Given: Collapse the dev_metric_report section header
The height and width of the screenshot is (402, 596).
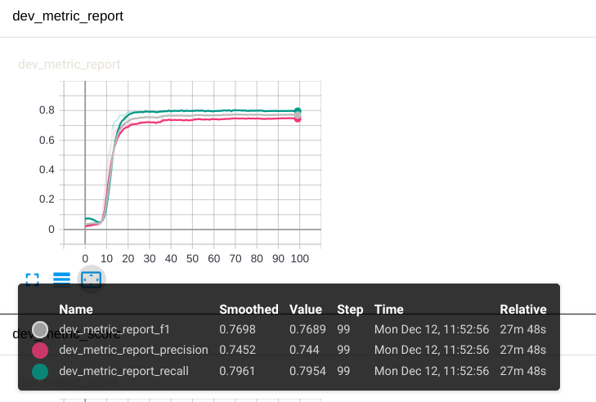Looking at the screenshot, I should (68, 16).
